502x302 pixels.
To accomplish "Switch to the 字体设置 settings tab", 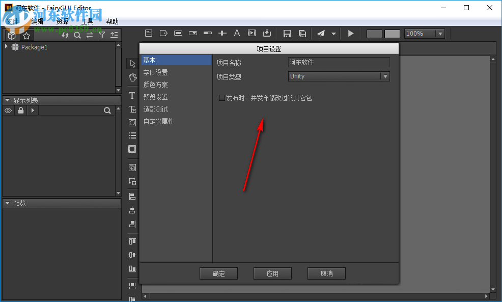I will click(x=155, y=72).
